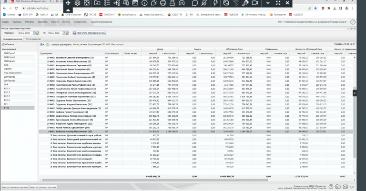Click the printer icon on the overlay toolbar
Screen dimensions: 366x191
coord(163,3)
